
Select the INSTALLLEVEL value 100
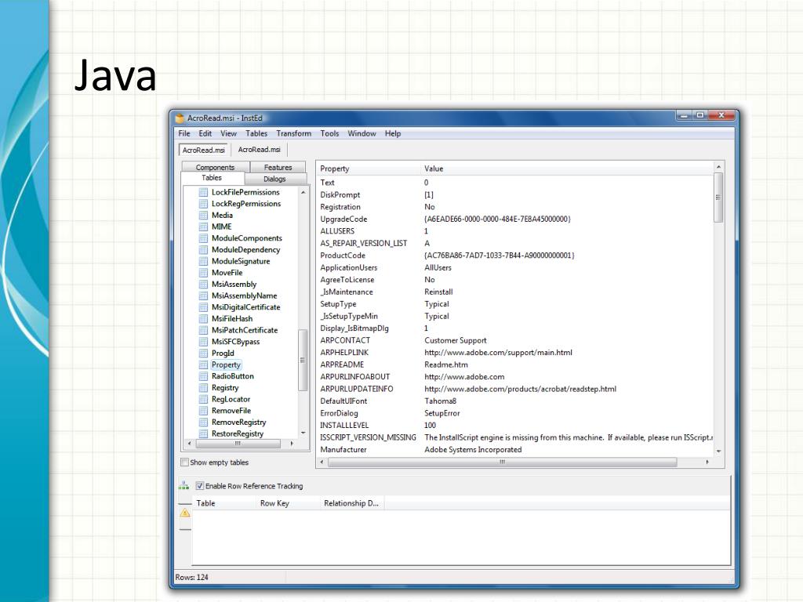431,426
